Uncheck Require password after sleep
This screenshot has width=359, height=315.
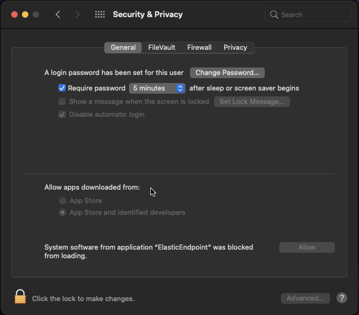[x=62, y=88]
